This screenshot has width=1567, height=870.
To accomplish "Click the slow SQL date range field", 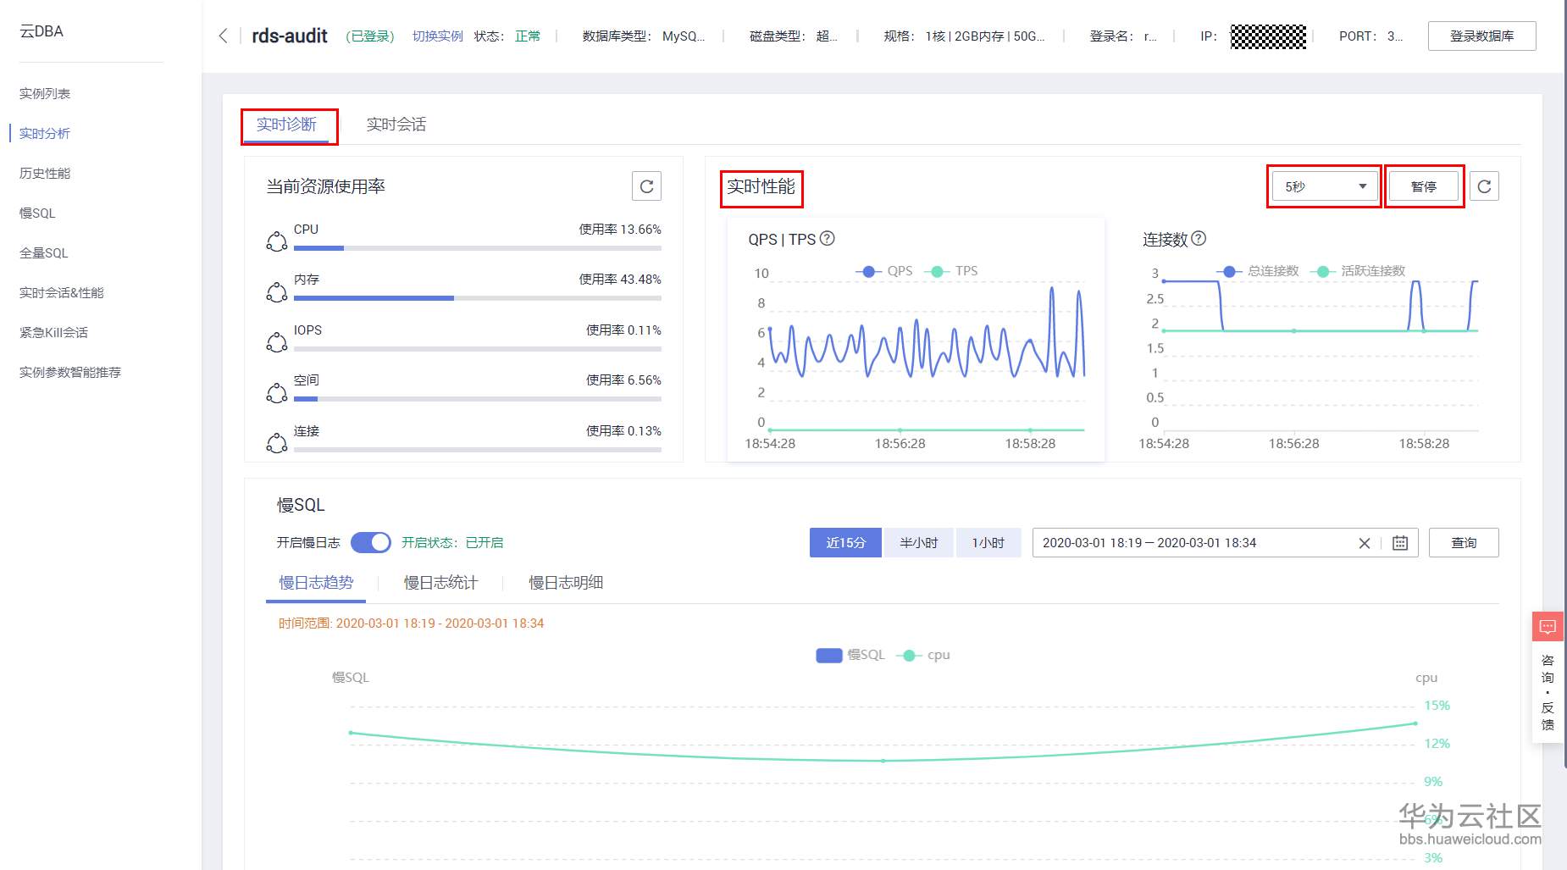I will pyautogui.click(x=1225, y=543).
